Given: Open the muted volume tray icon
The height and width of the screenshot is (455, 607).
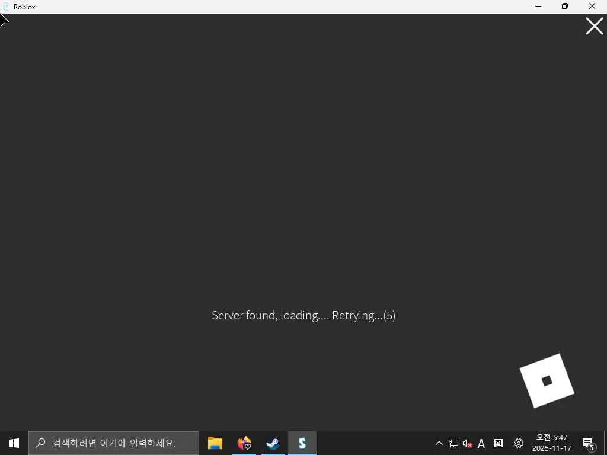Looking at the screenshot, I should tap(467, 443).
